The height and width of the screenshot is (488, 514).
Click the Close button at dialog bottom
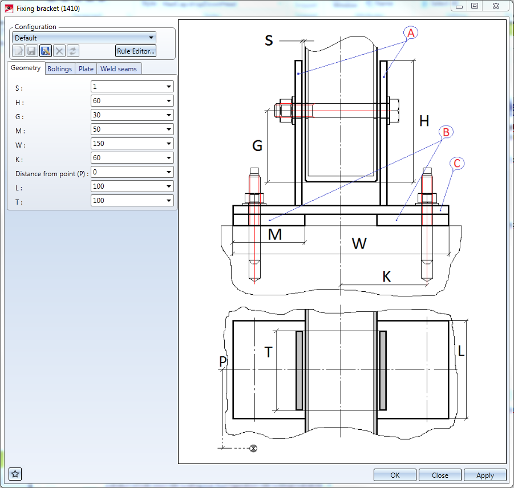point(440,475)
